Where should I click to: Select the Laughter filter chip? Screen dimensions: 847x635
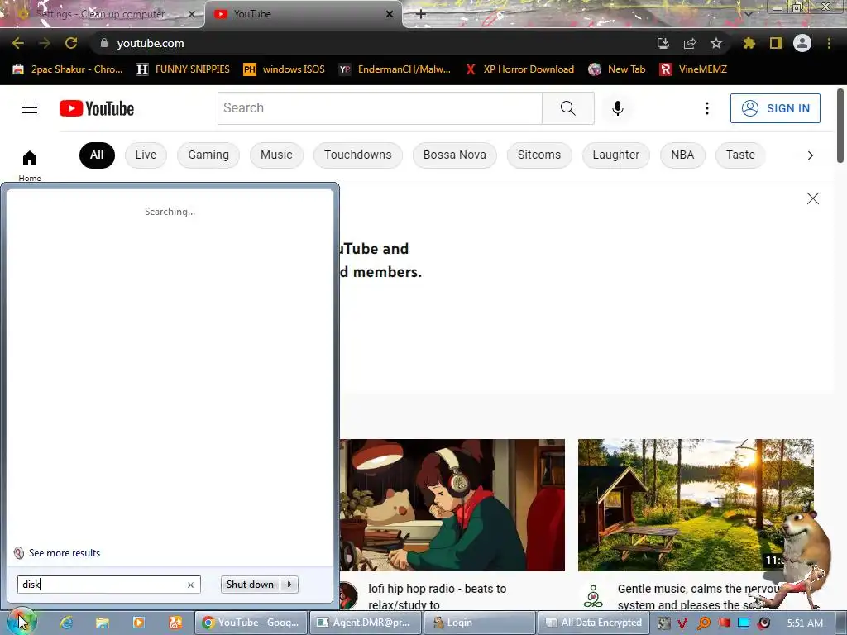pos(615,155)
